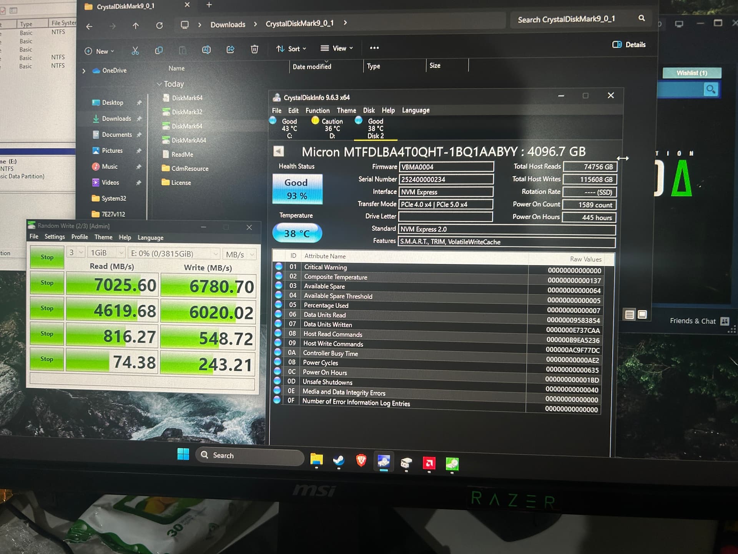Open the MB/s unit dropdown
Image resolution: width=738 pixels, height=554 pixels.
[239, 254]
